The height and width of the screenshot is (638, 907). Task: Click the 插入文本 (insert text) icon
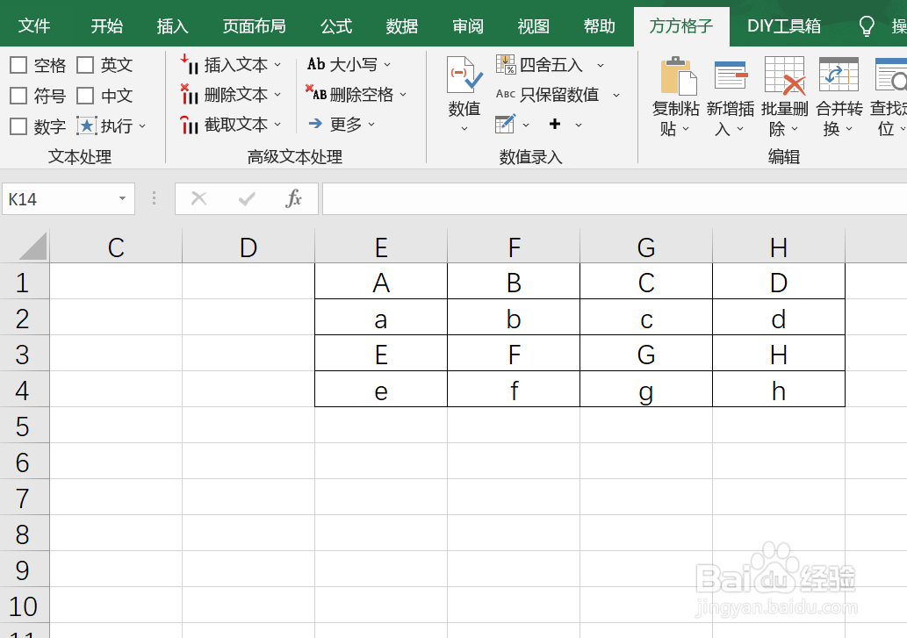pyautogui.click(x=189, y=65)
